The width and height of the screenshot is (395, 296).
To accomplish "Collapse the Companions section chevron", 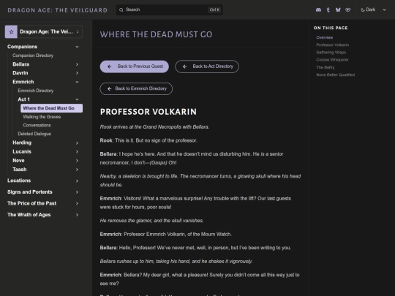I will point(77,47).
